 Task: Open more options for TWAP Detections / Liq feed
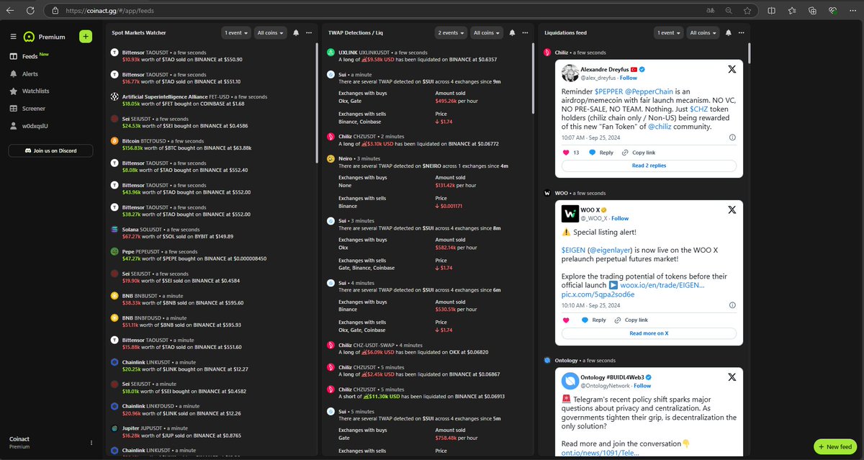pos(525,33)
